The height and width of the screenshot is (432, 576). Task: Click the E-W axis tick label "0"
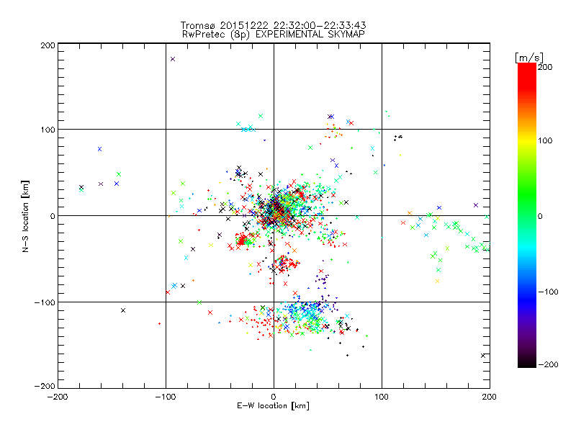[274, 397]
